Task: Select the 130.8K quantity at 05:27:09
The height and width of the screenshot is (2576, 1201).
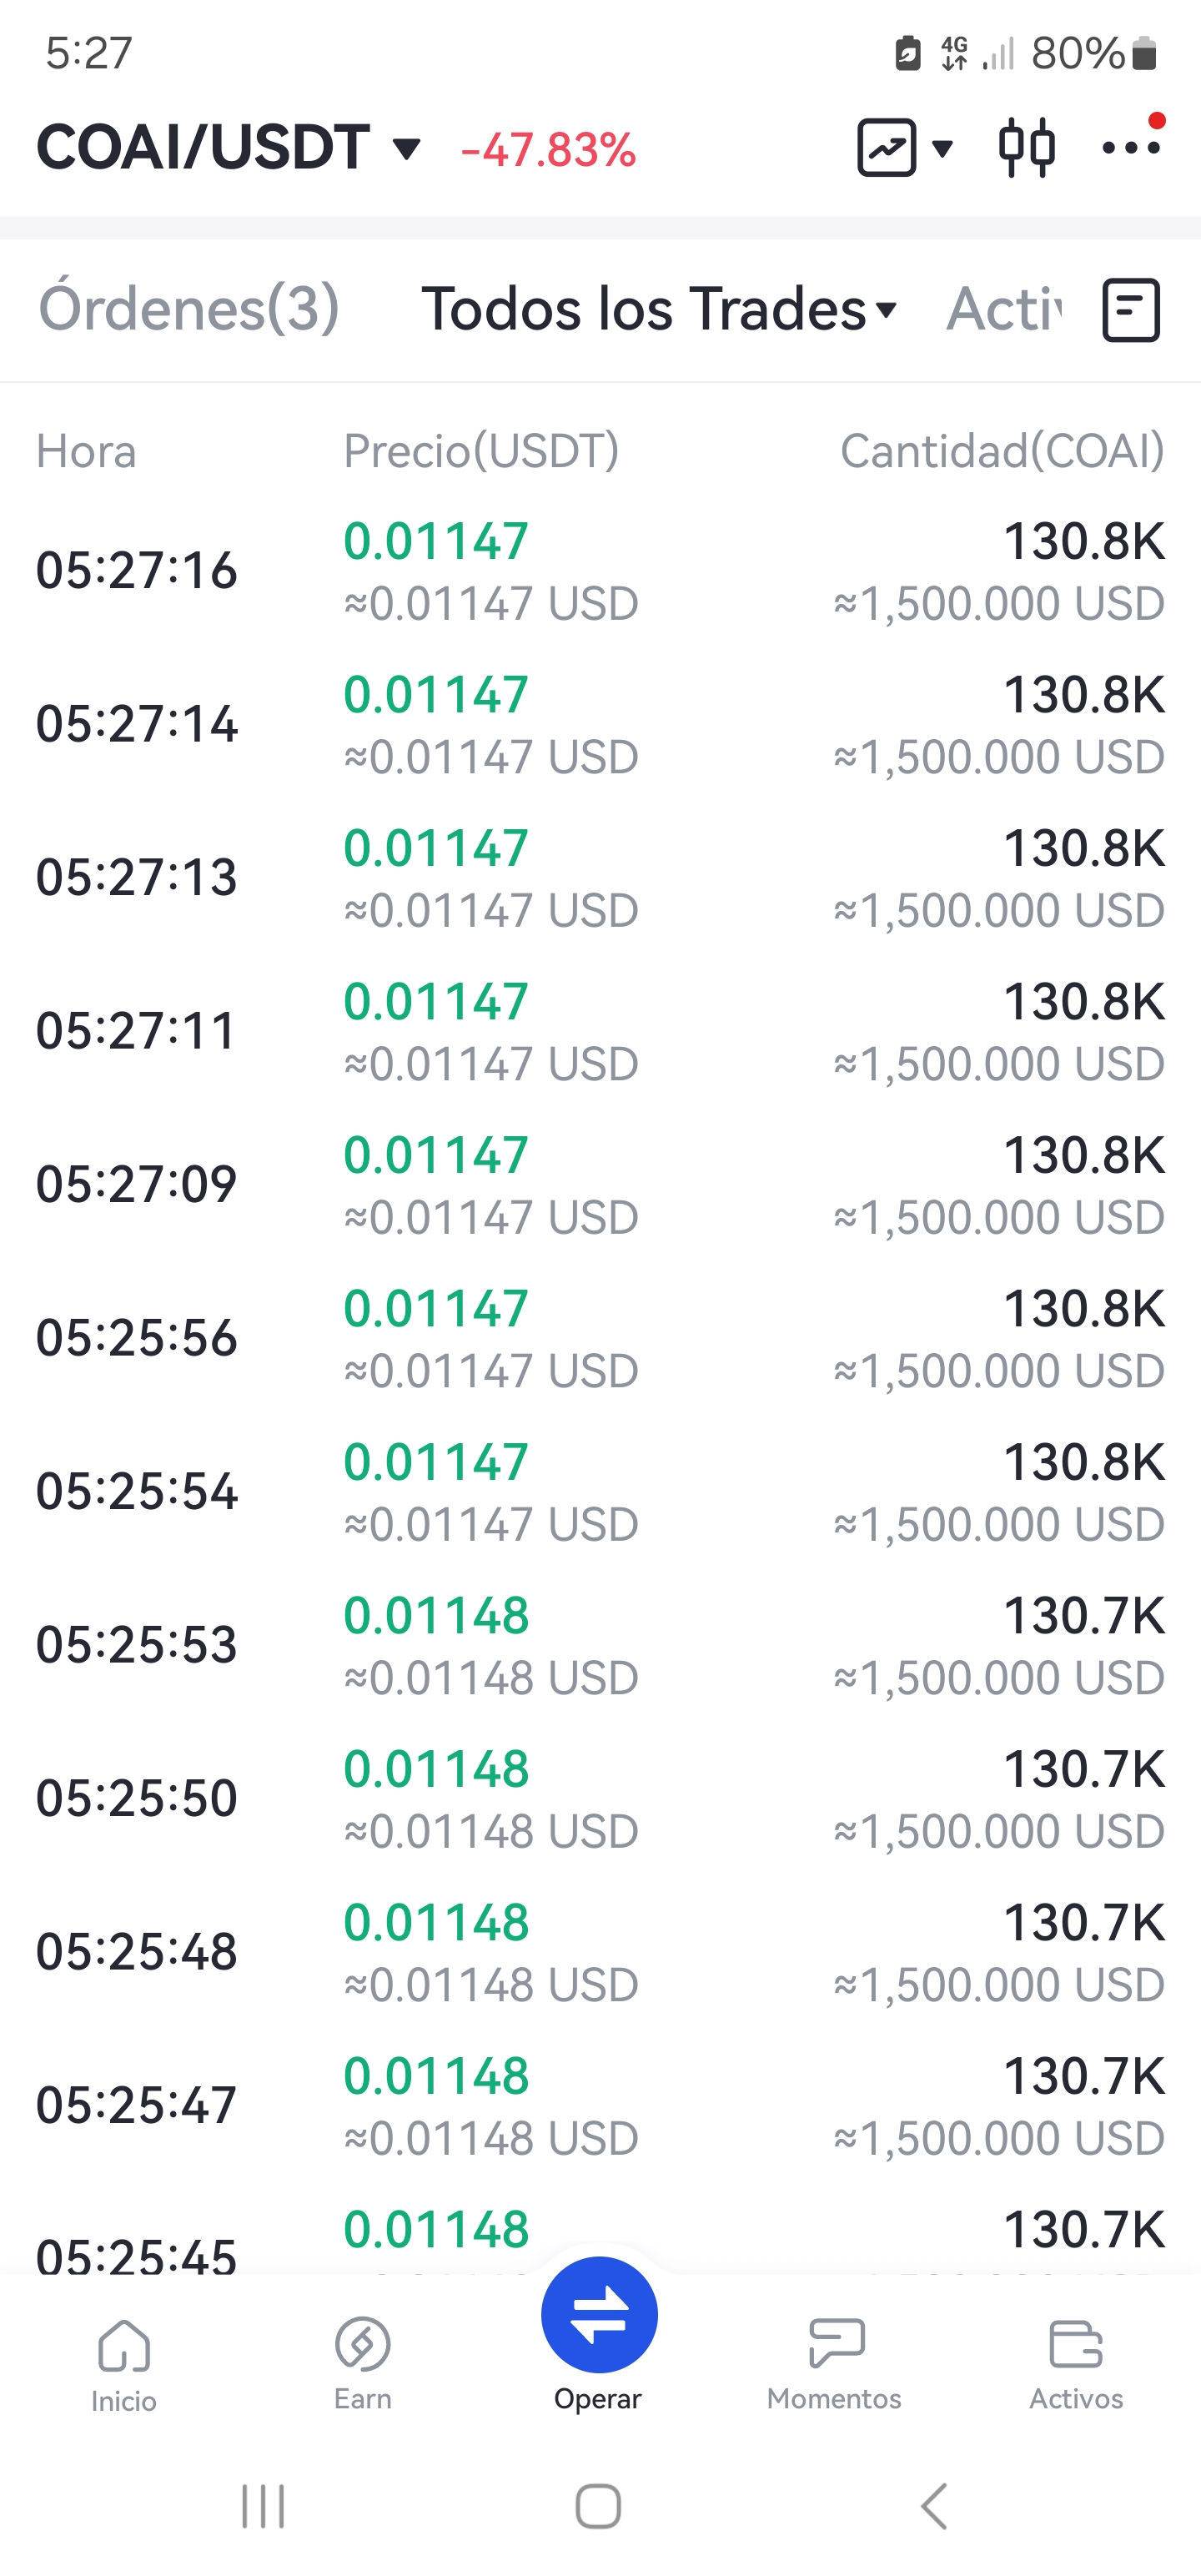Action: tap(1084, 1155)
